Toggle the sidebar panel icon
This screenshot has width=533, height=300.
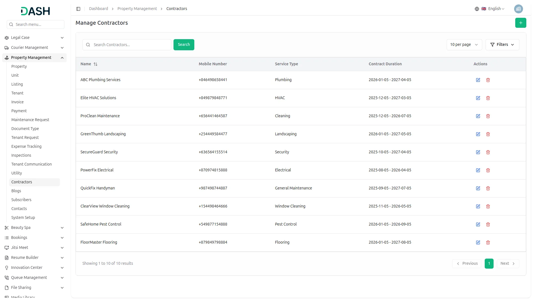click(78, 9)
